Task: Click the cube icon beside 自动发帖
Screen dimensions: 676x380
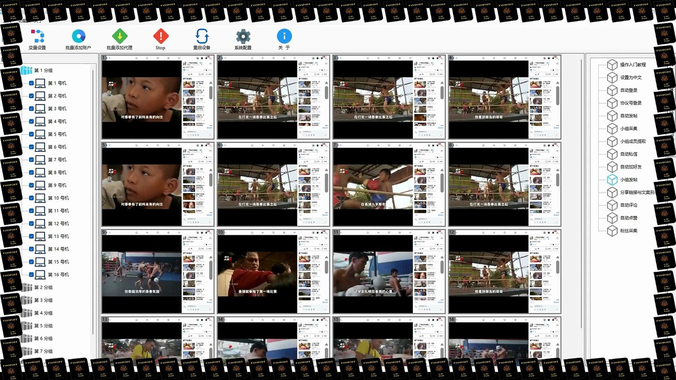Action: coord(612,116)
